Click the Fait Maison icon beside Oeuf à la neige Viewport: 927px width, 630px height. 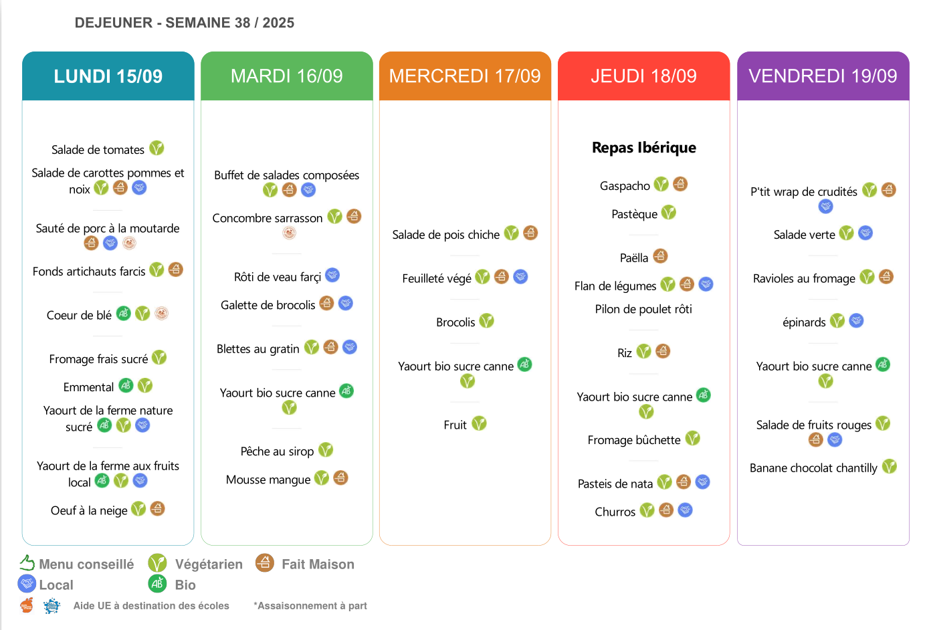157,509
